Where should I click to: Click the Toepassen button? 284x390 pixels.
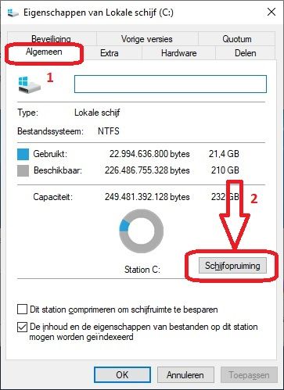(x=249, y=375)
